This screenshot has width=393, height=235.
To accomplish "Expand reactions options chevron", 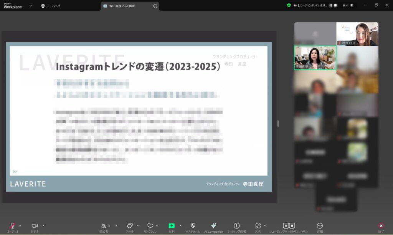I will pos(157,226).
